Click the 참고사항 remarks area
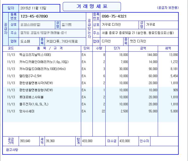 tap(12, 150)
